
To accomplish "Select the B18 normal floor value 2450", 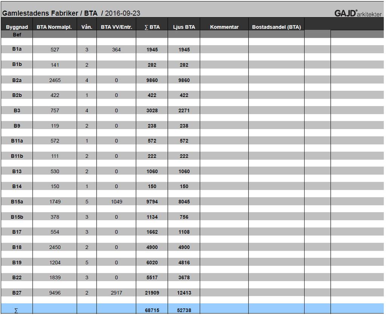I will click(55, 247).
